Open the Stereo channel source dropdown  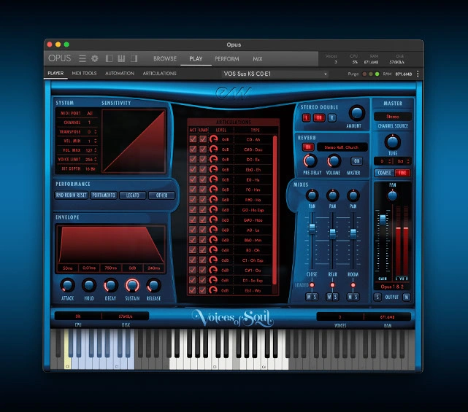click(x=393, y=117)
